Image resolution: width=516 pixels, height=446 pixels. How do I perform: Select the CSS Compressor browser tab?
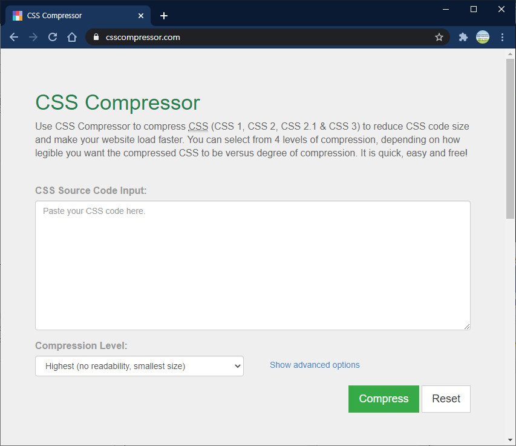tap(78, 16)
